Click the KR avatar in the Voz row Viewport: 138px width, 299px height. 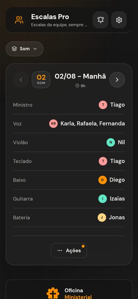coord(53,124)
